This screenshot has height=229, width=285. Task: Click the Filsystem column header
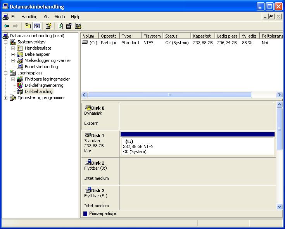tap(152, 36)
